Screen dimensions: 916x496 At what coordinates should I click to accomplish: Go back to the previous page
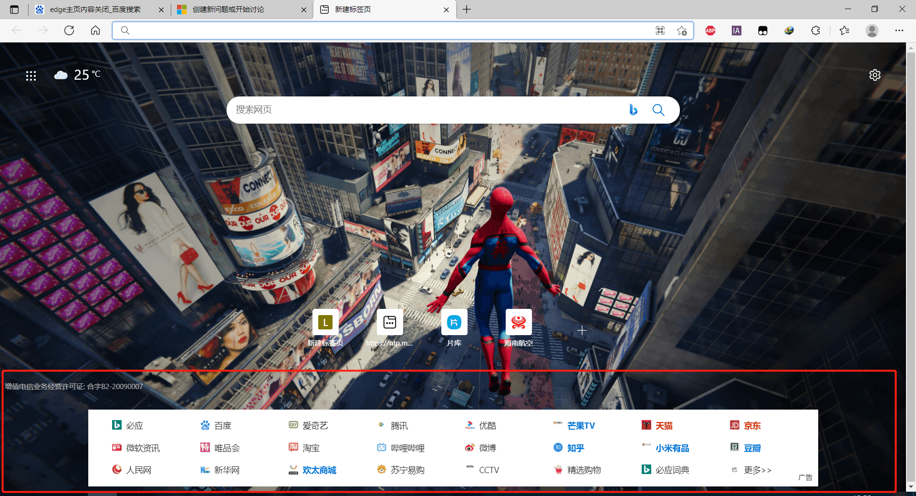click(17, 31)
